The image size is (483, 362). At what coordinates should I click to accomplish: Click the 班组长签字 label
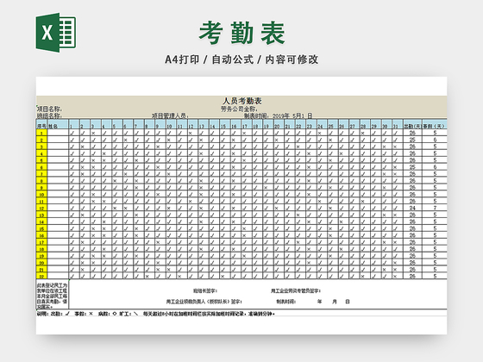(205, 290)
